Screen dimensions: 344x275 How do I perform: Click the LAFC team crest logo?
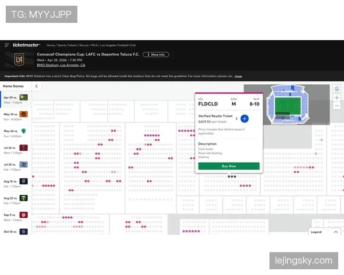19,60
